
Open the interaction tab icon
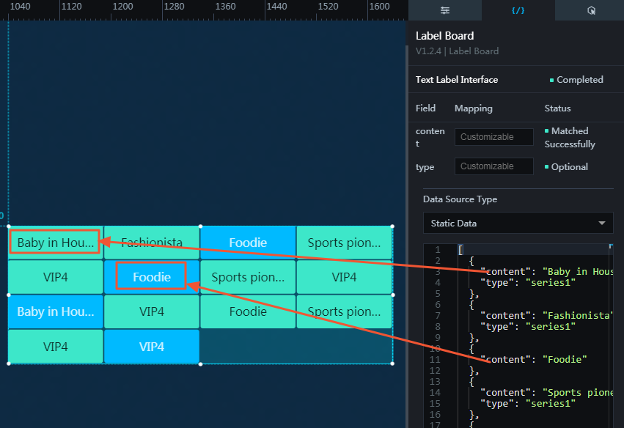click(591, 10)
